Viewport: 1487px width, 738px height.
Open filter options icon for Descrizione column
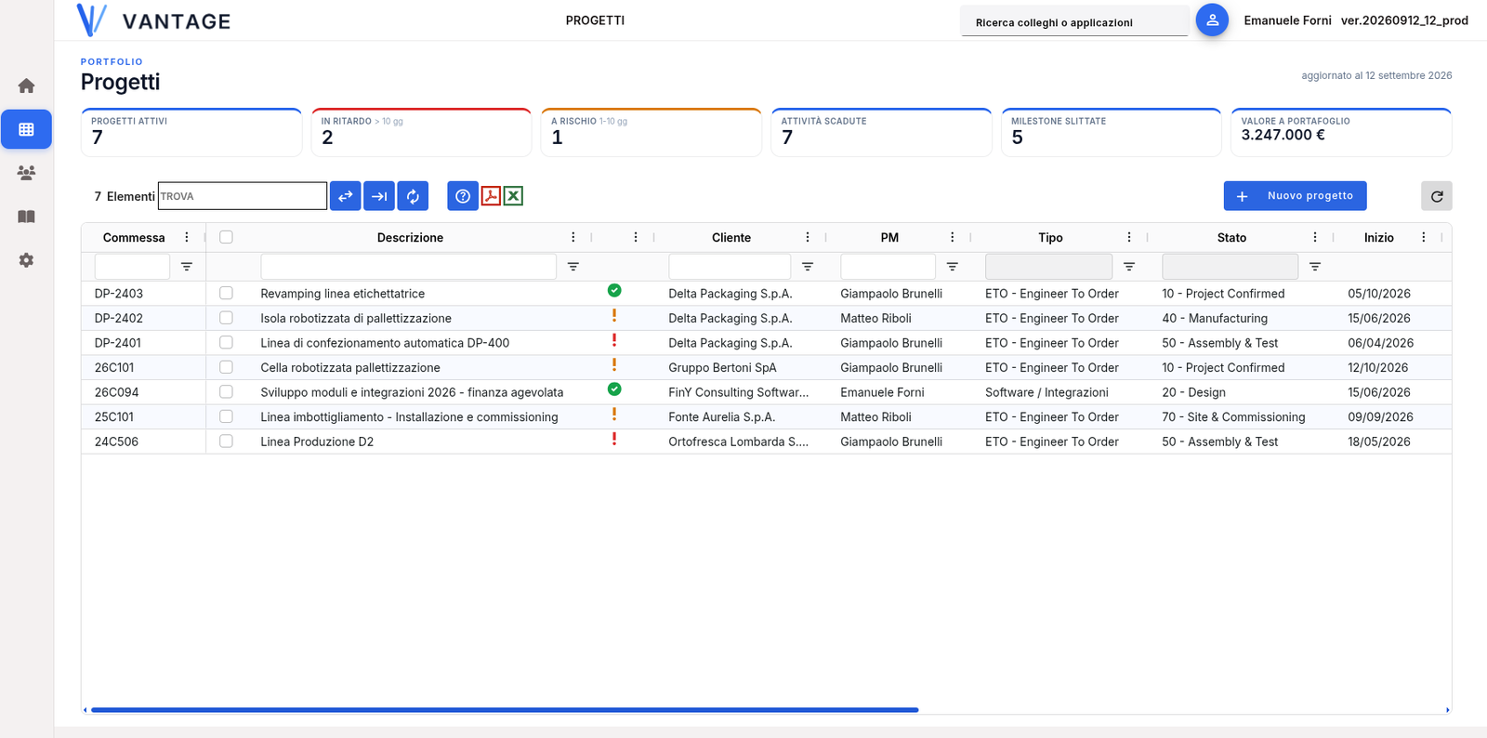pyautogui.click(x=573, y=267)
